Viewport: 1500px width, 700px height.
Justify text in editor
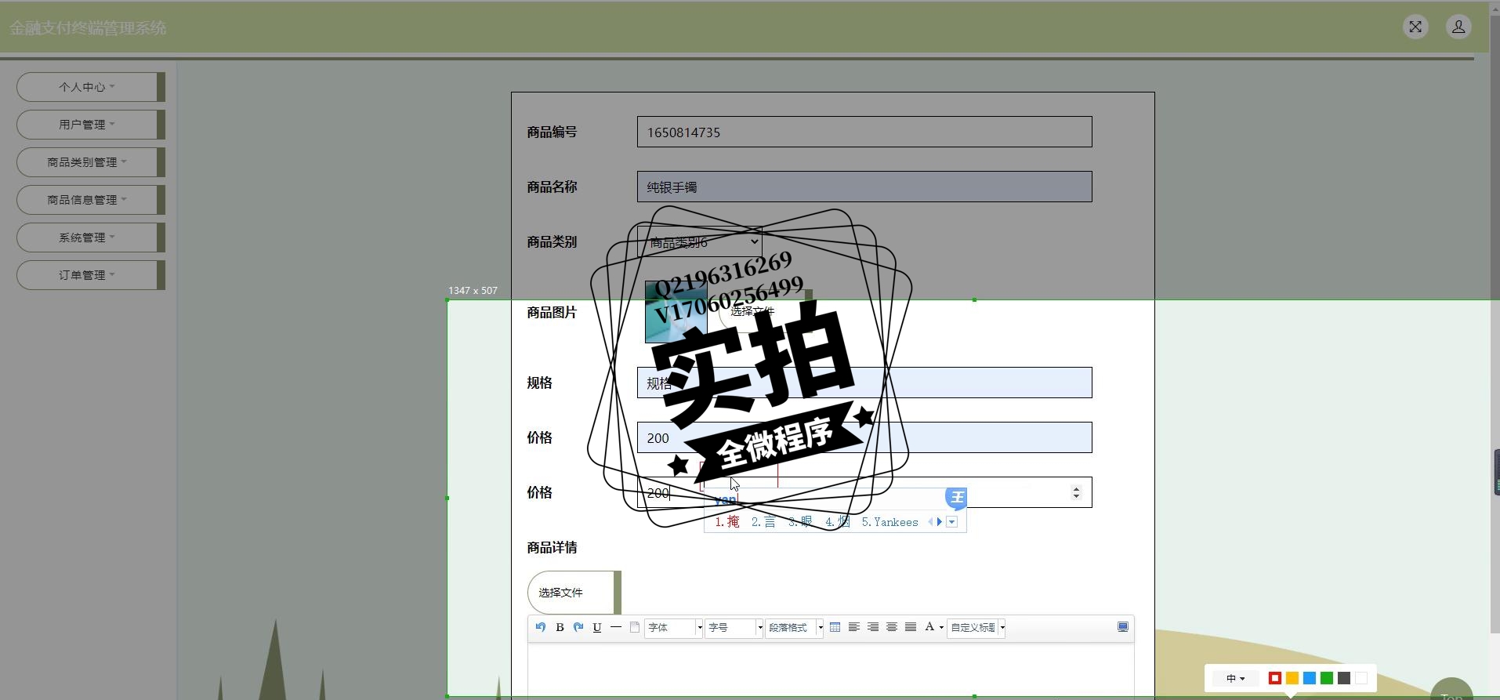[911, 627]
